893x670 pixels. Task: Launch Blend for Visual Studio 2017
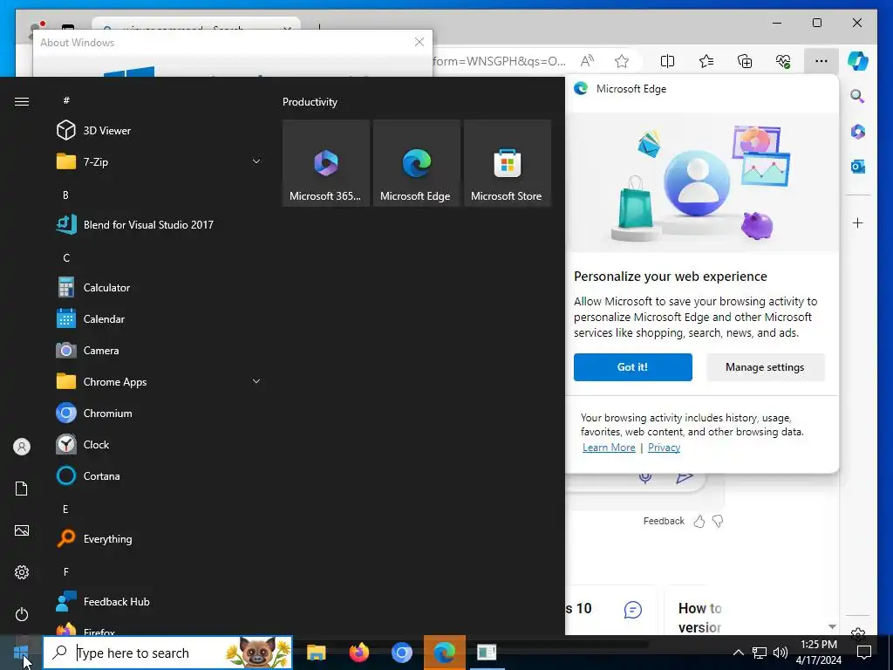click(160, 224)
